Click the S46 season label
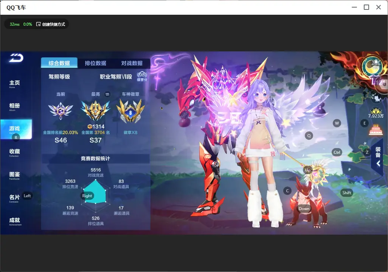This screenshot has width=388, height=272. coord(61,140)
